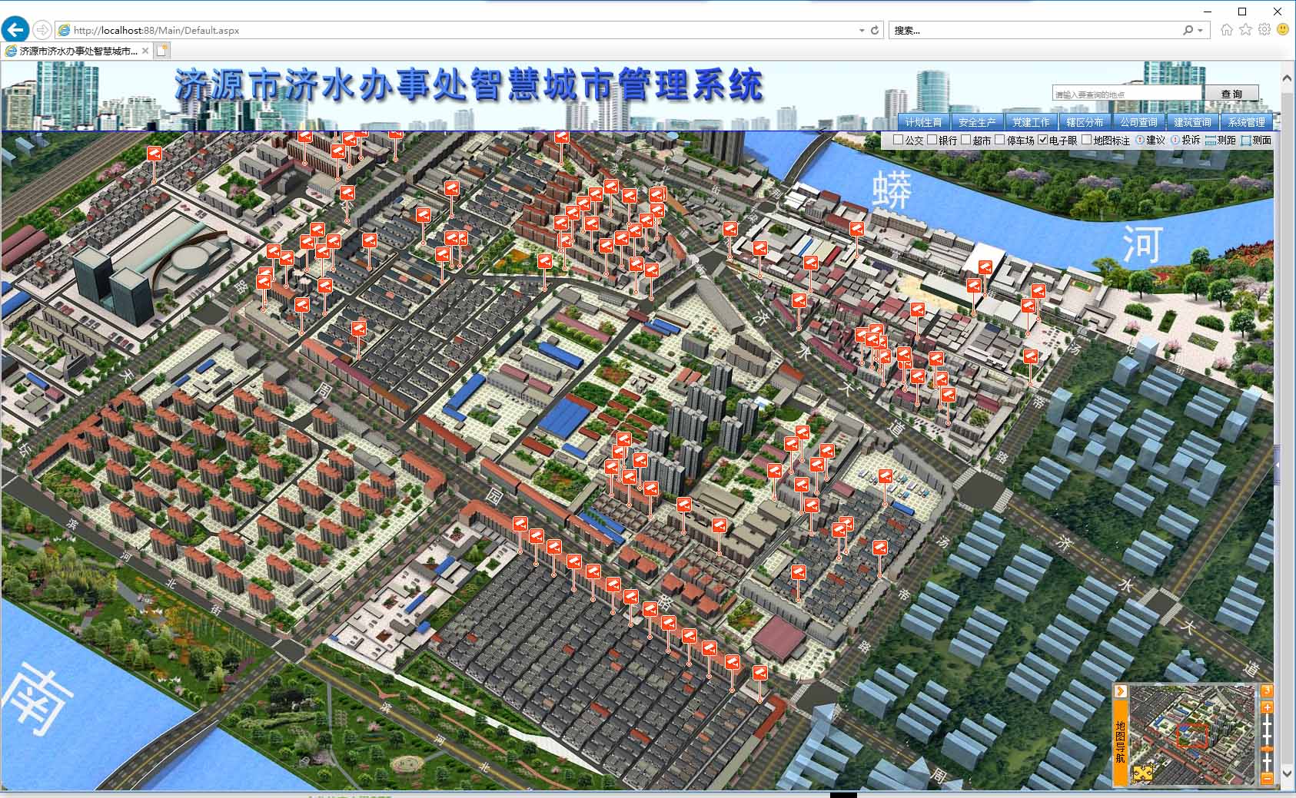Click the 建议 suggestion icon
The image size is (1296, 798).
pyautogui.click(x=1140, y=140)
